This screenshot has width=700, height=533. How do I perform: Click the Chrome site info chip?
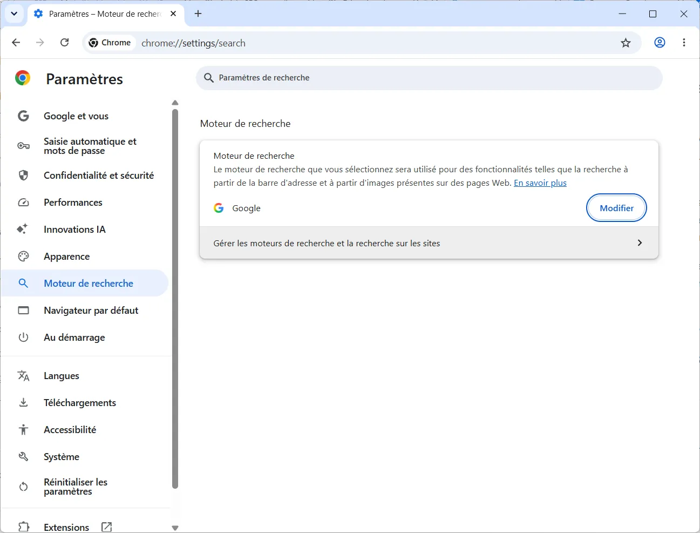pos(110,43)
